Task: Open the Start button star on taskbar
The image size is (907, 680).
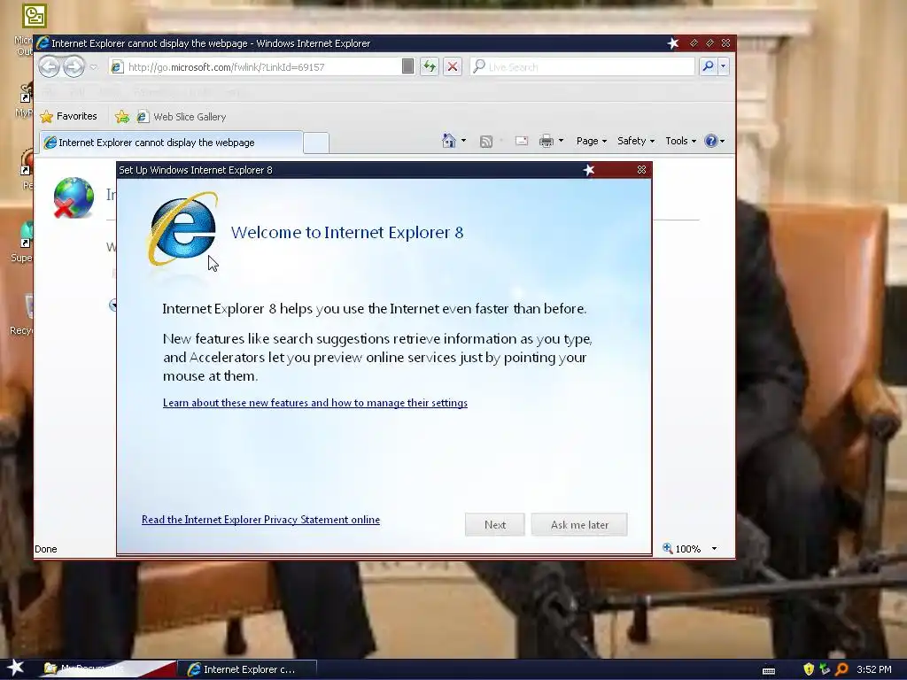Action: [x=15, y=668]
